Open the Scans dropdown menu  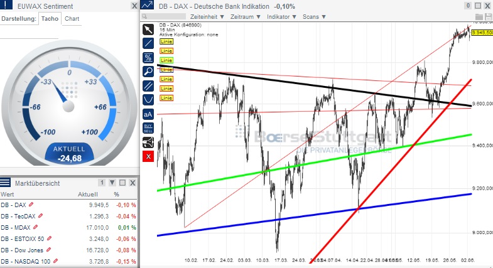click(x=314, y=17)
